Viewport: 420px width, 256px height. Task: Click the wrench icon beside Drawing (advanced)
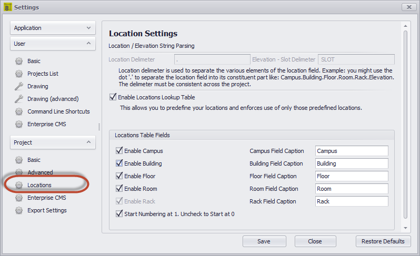19,99
